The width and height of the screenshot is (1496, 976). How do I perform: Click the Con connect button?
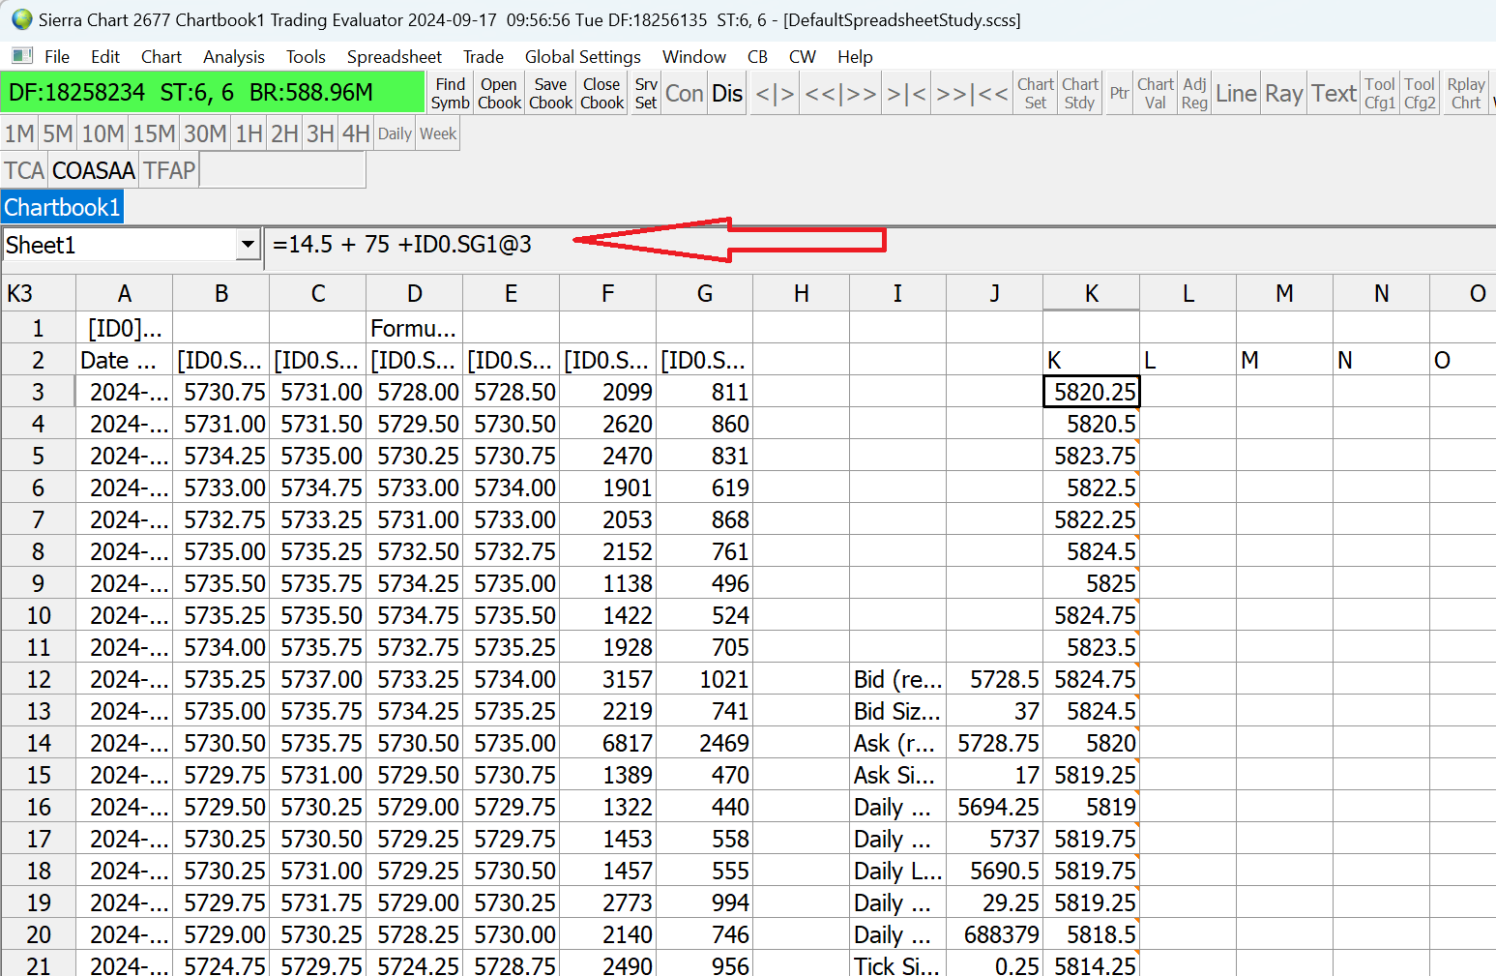[x=684, y=93]
